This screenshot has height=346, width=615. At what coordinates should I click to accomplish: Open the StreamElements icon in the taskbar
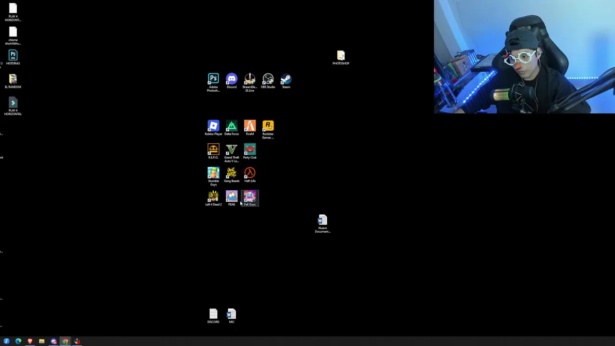(x=77, y=341)
